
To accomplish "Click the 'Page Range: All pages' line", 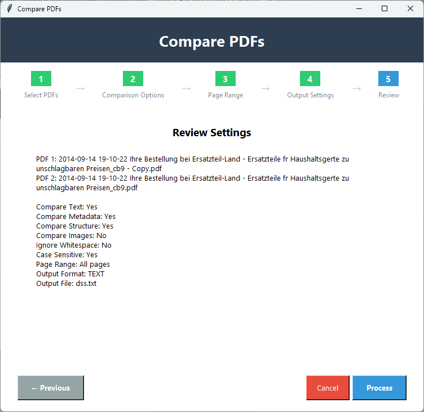I will pos(73,265).
